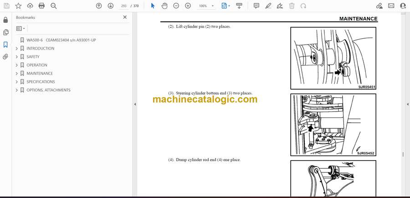Viewport: 410px width, 198px height.
Task: Click the page number field showing 293
Action: [x=123, y=6]
